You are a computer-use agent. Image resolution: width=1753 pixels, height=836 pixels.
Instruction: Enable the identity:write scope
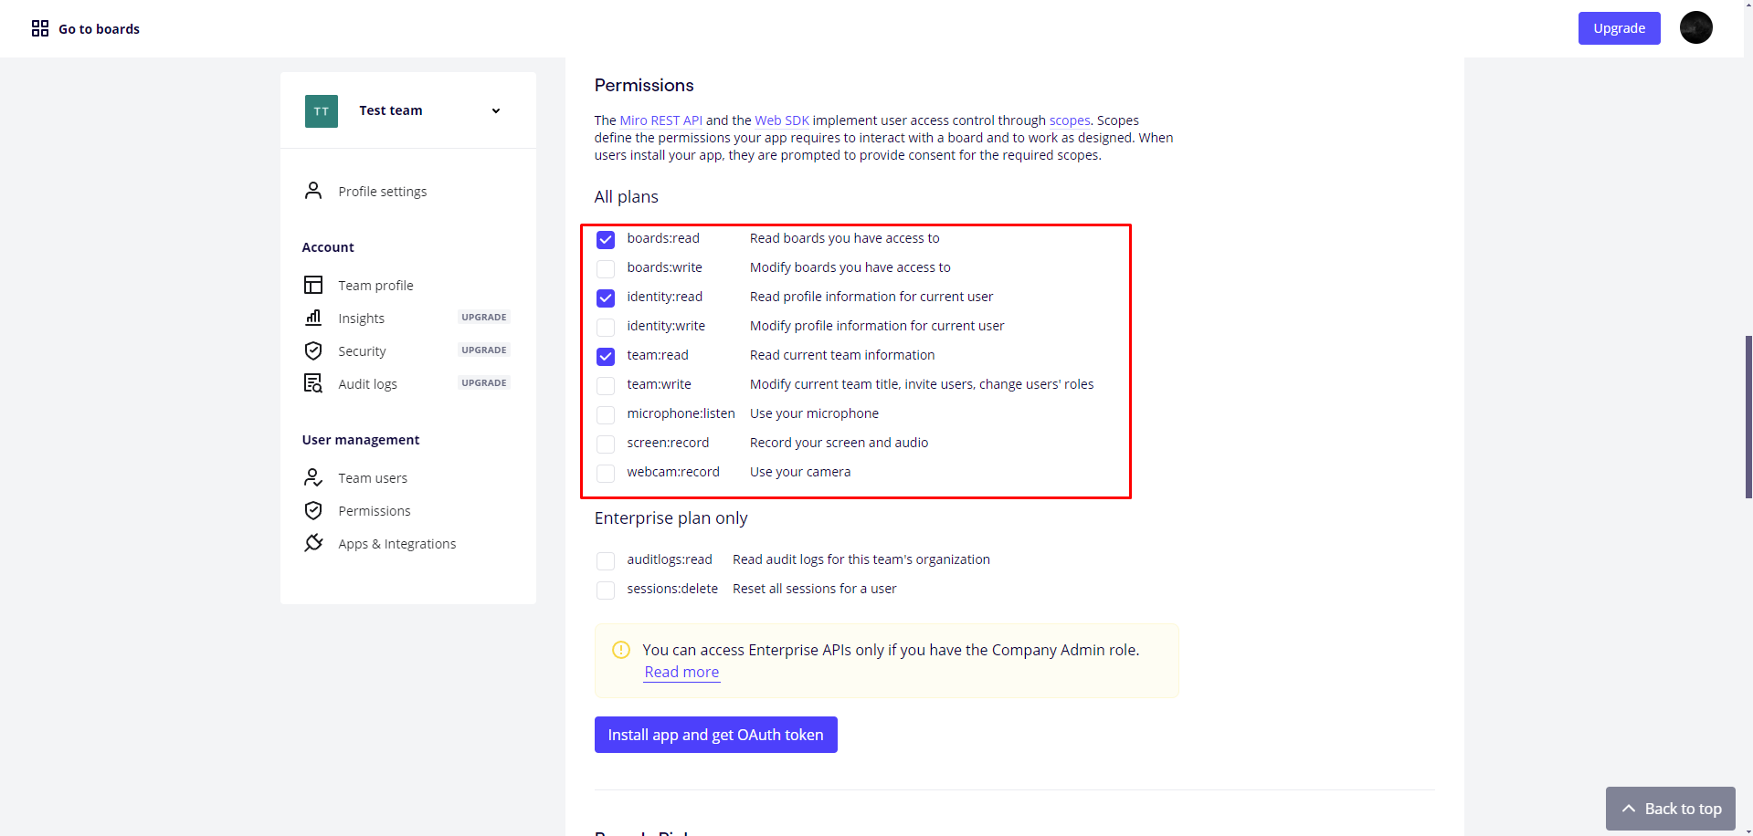(606, 327)
